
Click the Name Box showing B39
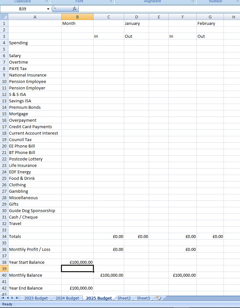[x=23, y=9]
